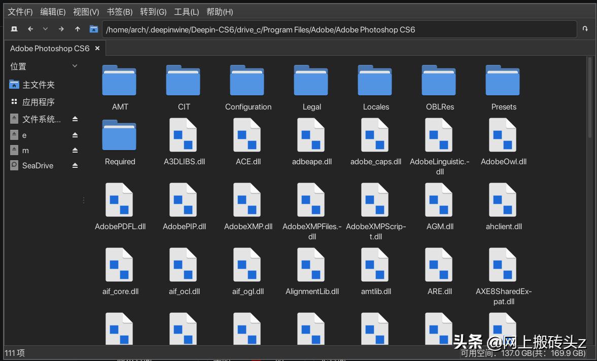Open 主文件夹 from the sidebar
Viewport: 597px width, 361px height.
[36, 85]
